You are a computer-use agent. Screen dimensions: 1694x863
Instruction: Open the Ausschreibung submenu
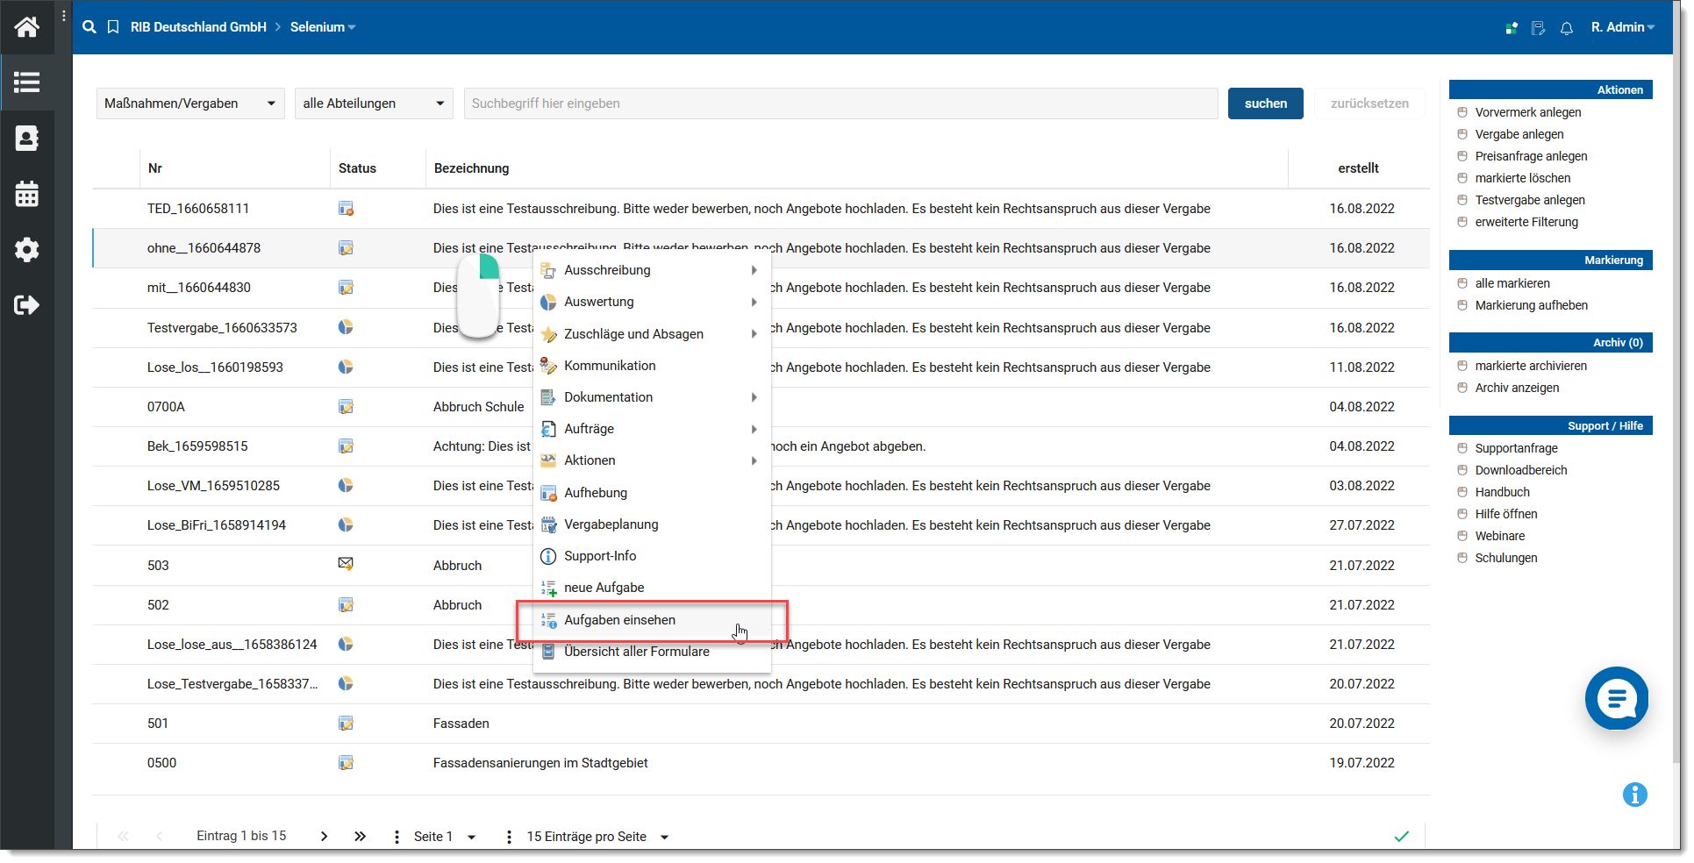(x=607, y=270)
